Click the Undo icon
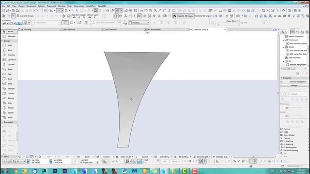310x174 pixels. (x=35, y=11)
